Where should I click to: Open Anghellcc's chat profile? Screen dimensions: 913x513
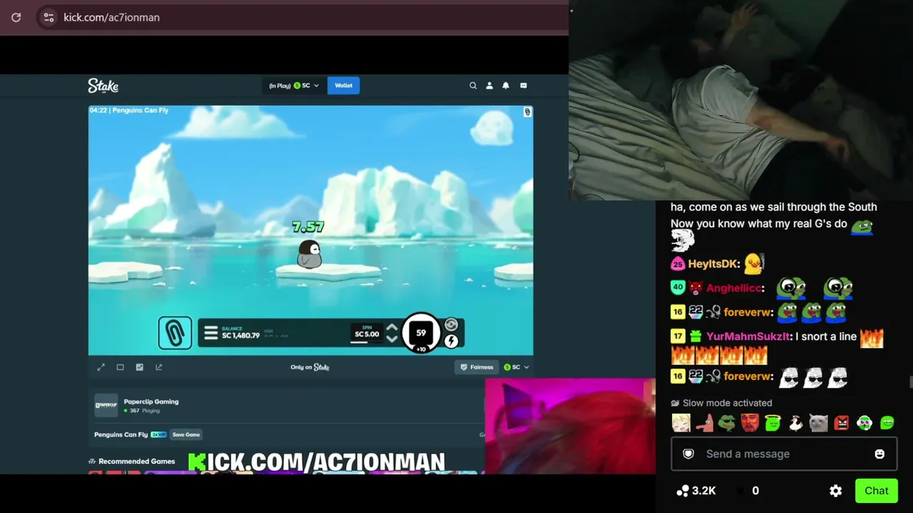point(733,288)
